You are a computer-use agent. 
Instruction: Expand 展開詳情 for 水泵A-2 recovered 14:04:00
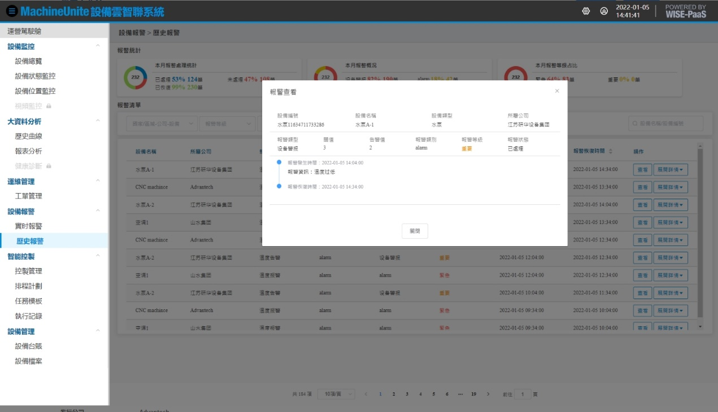pos(671,205)
